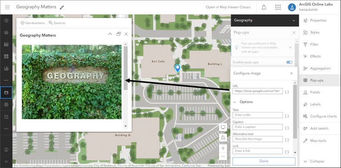
Task: Open attribute picker next to Title
Action: click(287, 116)
